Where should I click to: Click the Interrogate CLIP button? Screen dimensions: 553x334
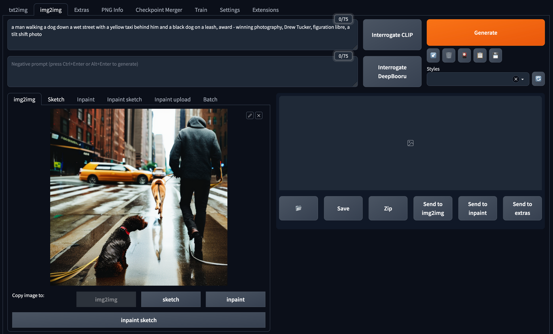[392, 35]
